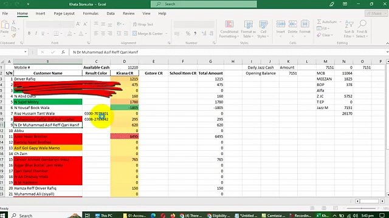Click the Orientation icon

point(119,24)
